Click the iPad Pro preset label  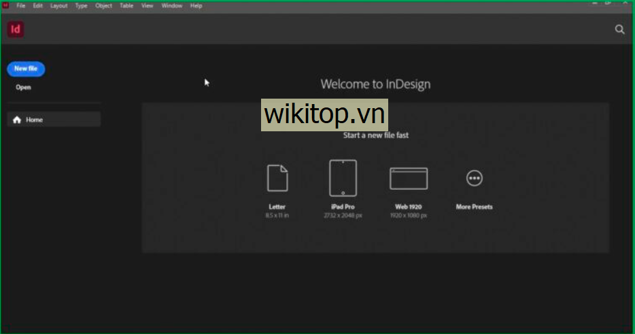pyautogui.click(x=343, y=207)
